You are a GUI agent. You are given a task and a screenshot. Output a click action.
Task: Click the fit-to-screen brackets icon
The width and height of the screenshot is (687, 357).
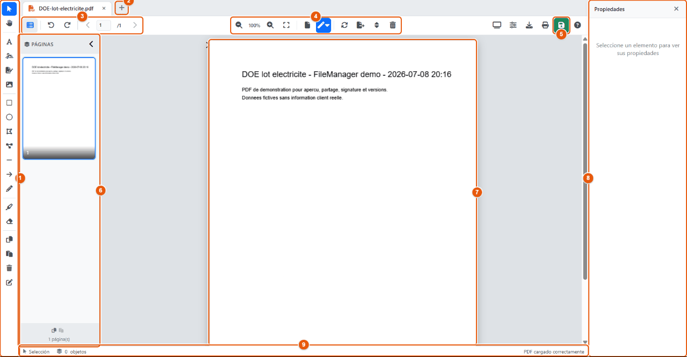point(286,25)
